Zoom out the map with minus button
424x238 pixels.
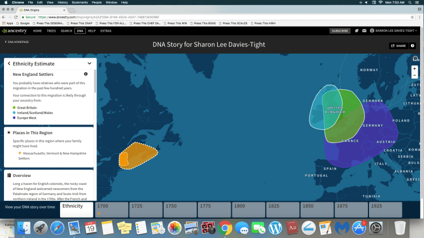414,76
